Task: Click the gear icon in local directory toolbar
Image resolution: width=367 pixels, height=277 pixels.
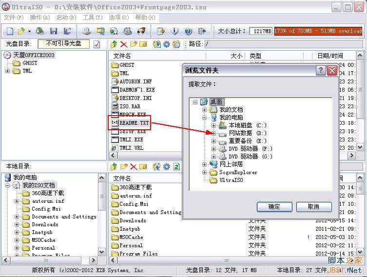Action: tap(166, 166)
